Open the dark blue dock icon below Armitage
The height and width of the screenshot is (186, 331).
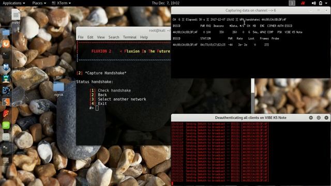click(x=6, y=90)
